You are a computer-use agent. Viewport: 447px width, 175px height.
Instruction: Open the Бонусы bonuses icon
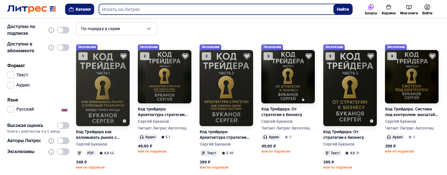pyautogui.click(x=371, y=7)
